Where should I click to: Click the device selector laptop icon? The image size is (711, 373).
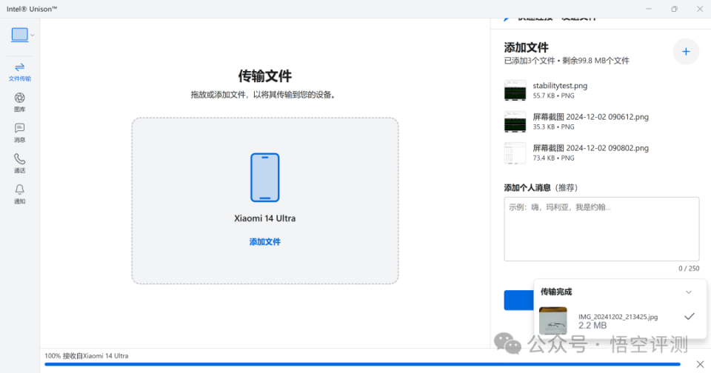pyautogui.click(x=19, y=35)
